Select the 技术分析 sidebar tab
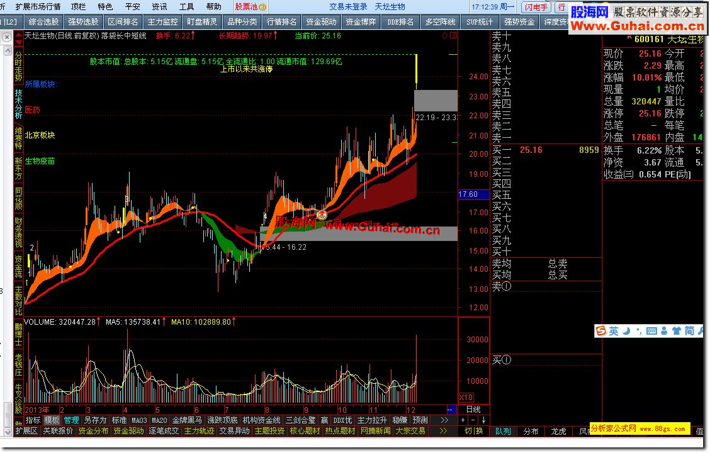Image resolution: width=710 pixels, height=453 pixels. coord(18,104)
